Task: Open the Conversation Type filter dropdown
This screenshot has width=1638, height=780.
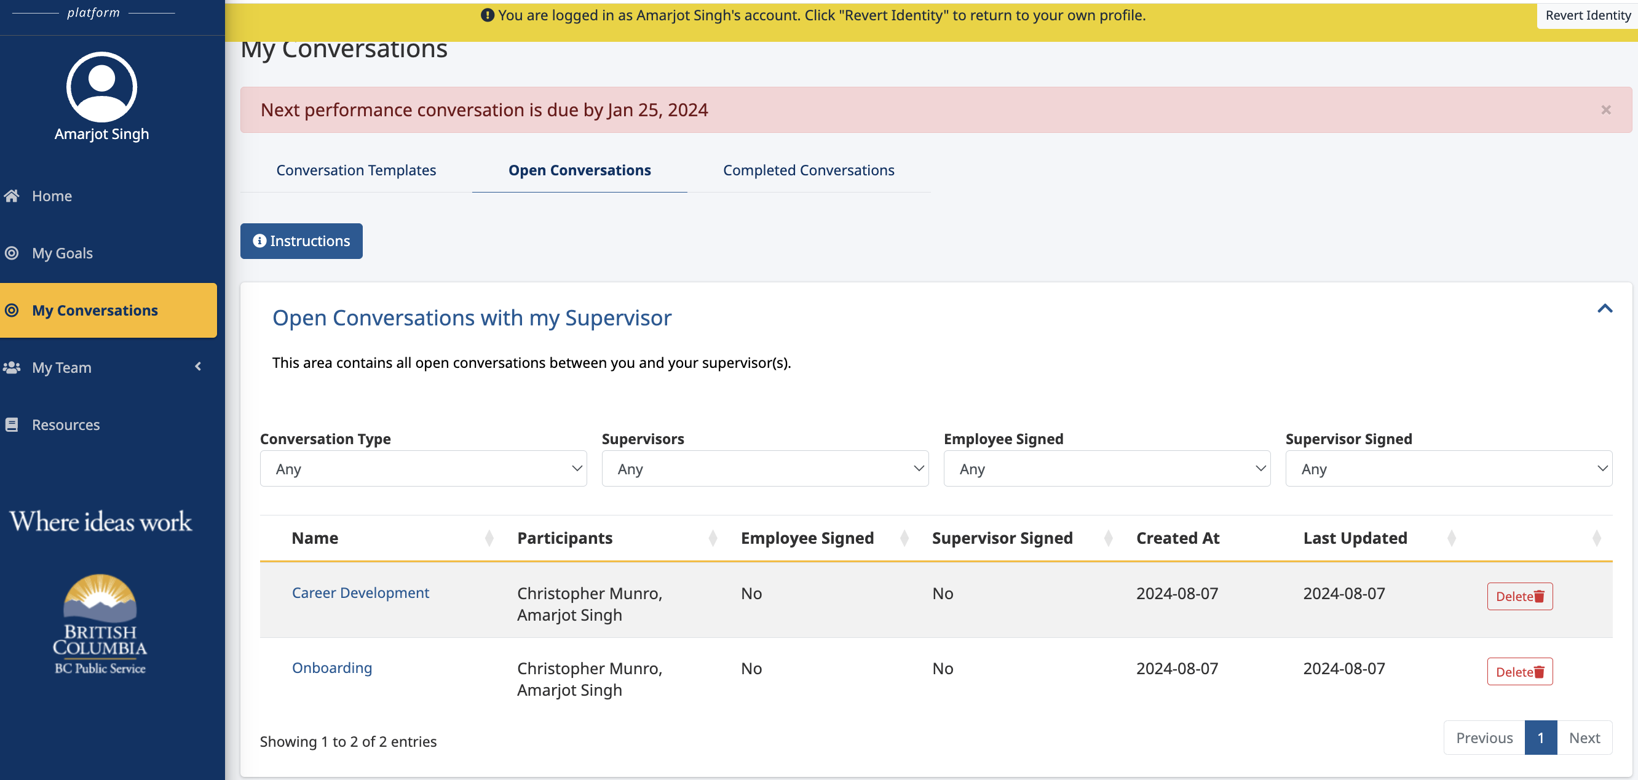Action: (423, 469)
